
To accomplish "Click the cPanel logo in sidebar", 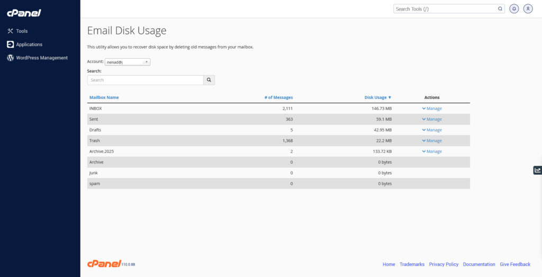I will click(24, 13).
